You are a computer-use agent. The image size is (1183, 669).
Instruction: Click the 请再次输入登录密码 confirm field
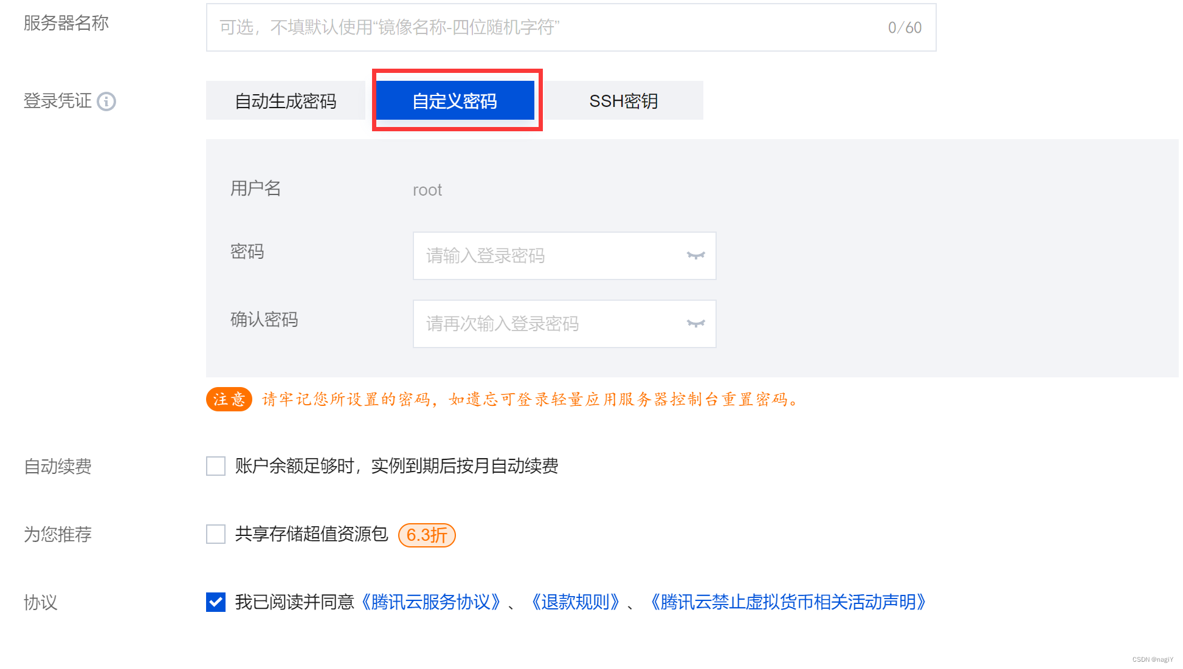click(565, 324)
